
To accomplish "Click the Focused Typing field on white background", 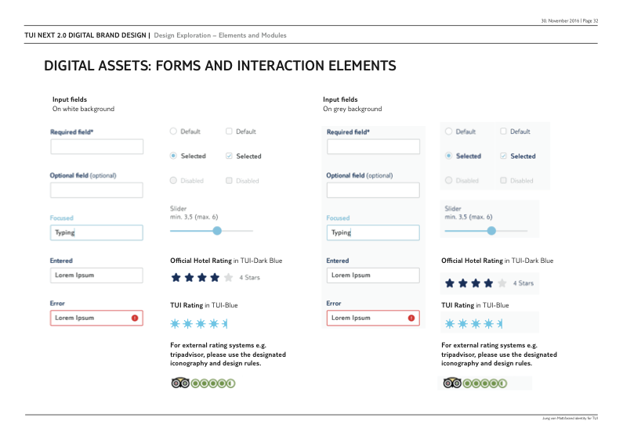I will coord(96,232).
